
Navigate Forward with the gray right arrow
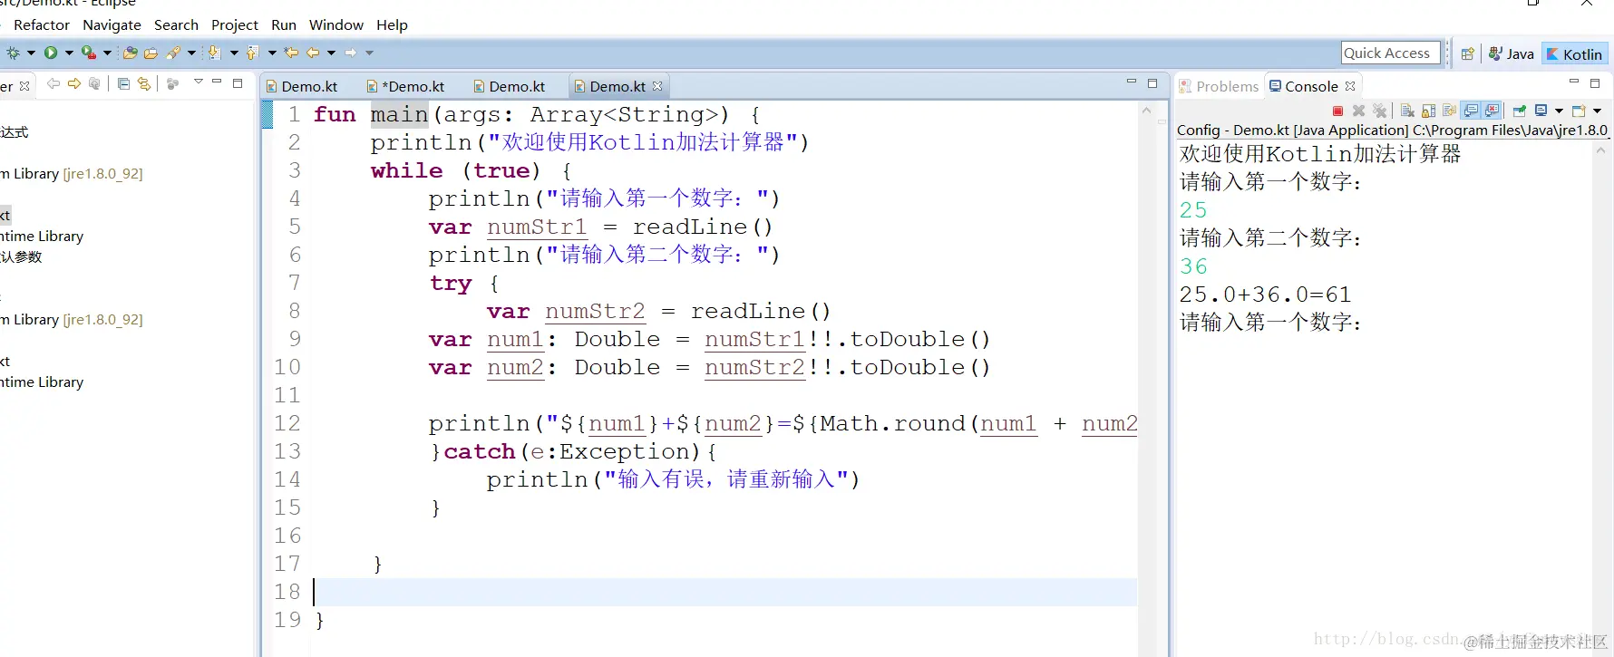pyautogui.click(x=351, y=53)
